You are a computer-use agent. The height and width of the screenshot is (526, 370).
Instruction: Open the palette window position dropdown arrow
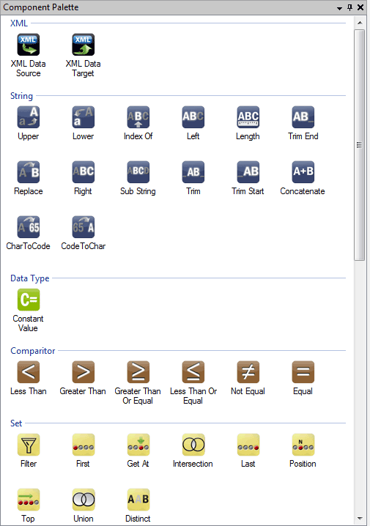tap(339, 8)
